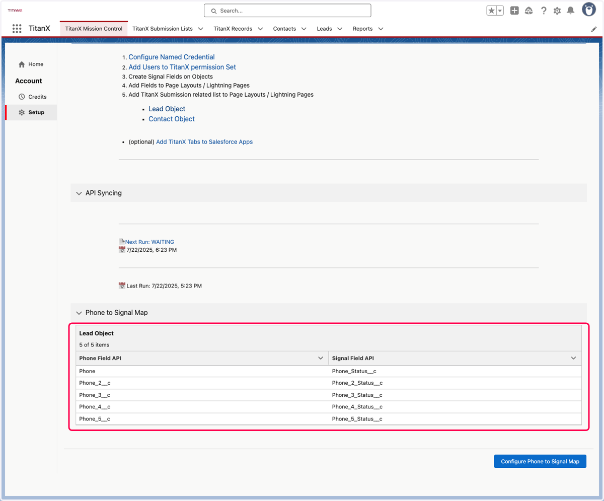Click the Search input field
604x501 pixels.
[287, 11]
